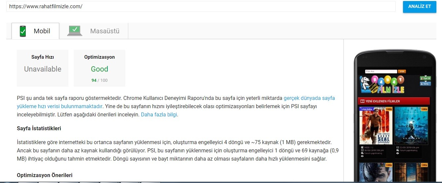Image resolution: width=442 pixels, height=183 pixels.
Task: Switch to the Mobil tab
Action: [x=35, y=31]
